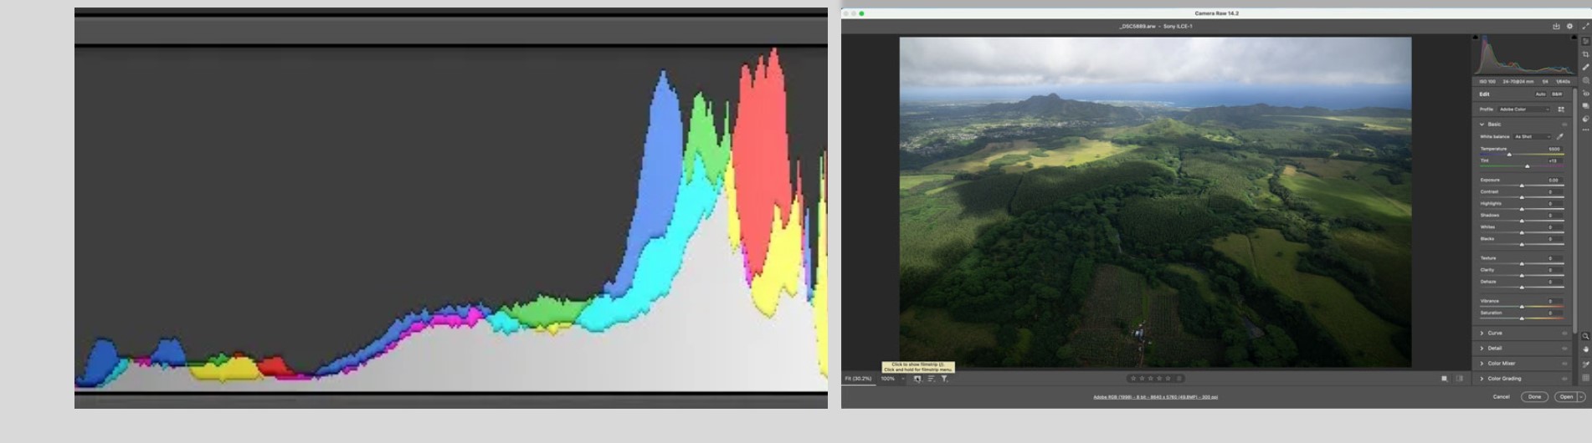Image resolution: width=1592 pixels, height=443 pixels.
Task: Open Camera Raw preferences gear icon
Action: (1569, 26)
